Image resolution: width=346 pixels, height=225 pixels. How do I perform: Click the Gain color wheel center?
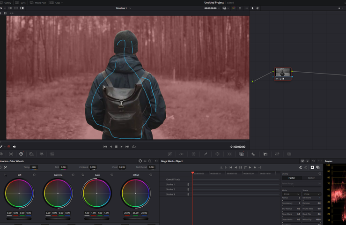coord(97,193)
